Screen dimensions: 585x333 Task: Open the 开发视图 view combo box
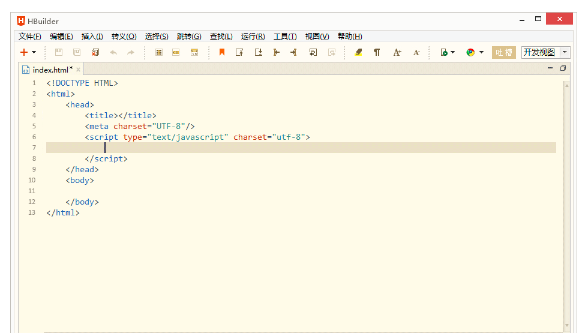tap(546, 52)
